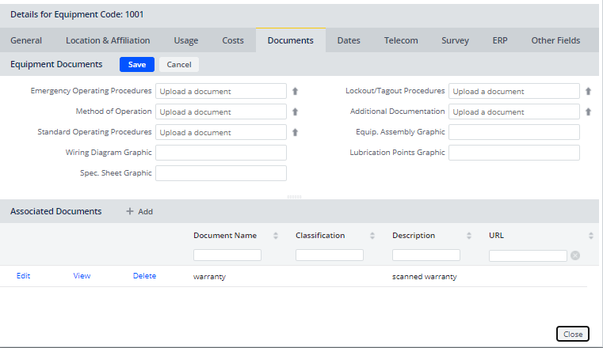
Task: Click upload arrow for Lockout/Tagout Procedures
Action: 588,91
